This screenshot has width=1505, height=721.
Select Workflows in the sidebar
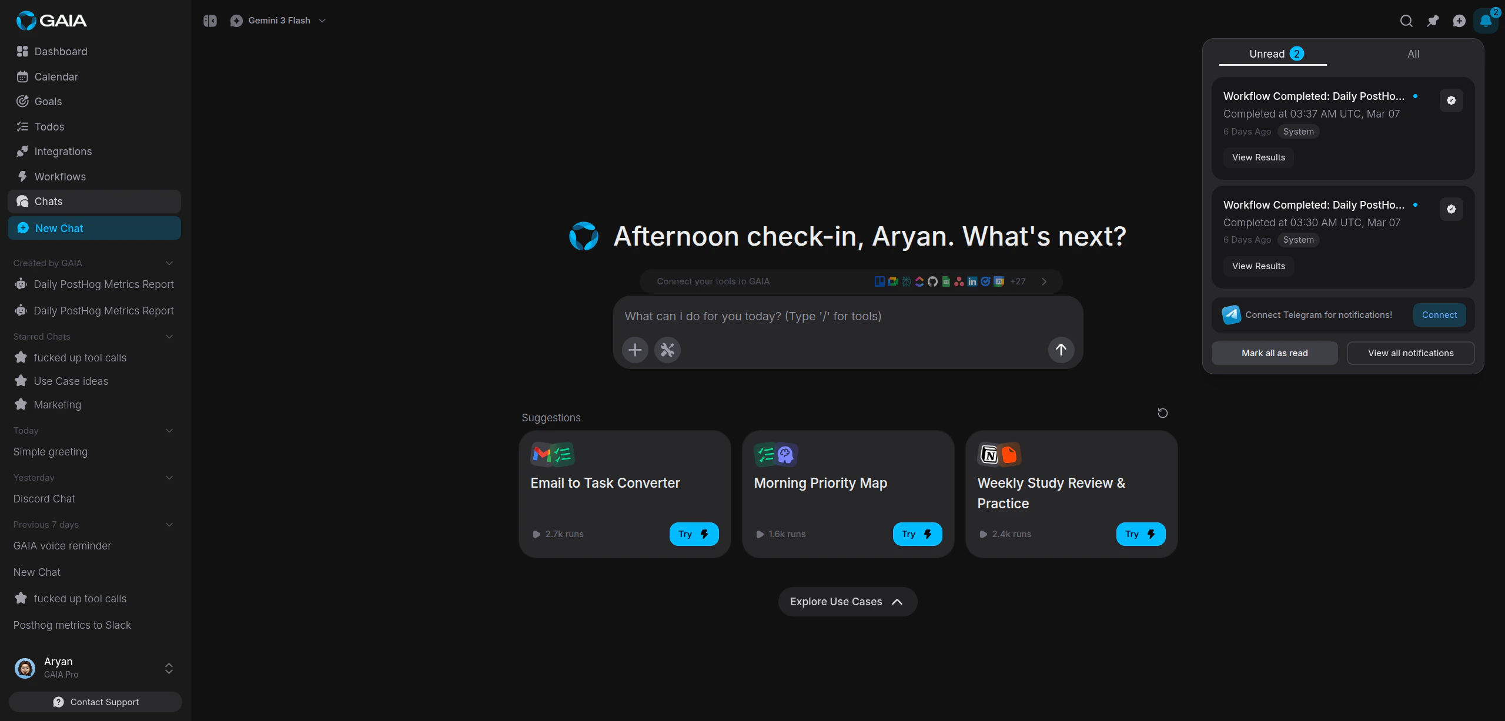point(60,176)
